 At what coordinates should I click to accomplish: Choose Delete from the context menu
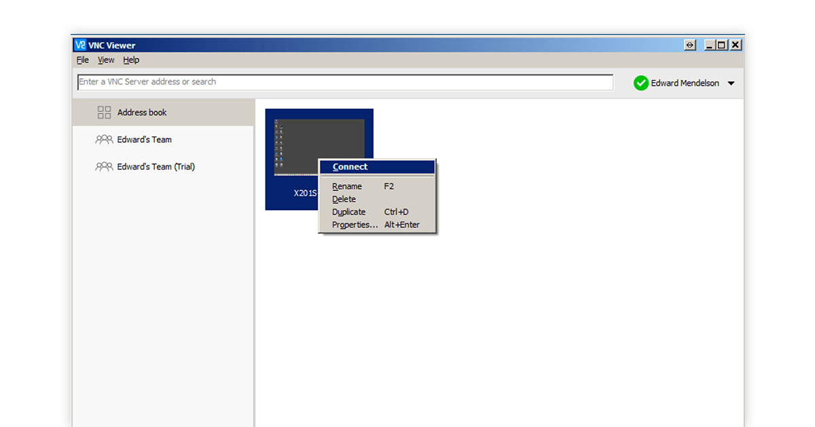[377, 199]
